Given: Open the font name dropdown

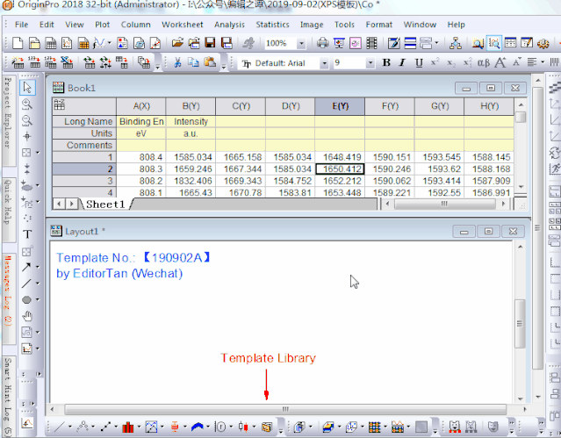Looking at the screenshot, I should click(x=322, y=63).
